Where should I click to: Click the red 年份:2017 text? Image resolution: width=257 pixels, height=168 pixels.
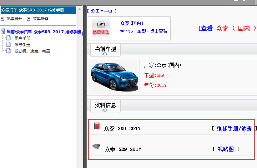pyautogui.click(x=155, y=85)
